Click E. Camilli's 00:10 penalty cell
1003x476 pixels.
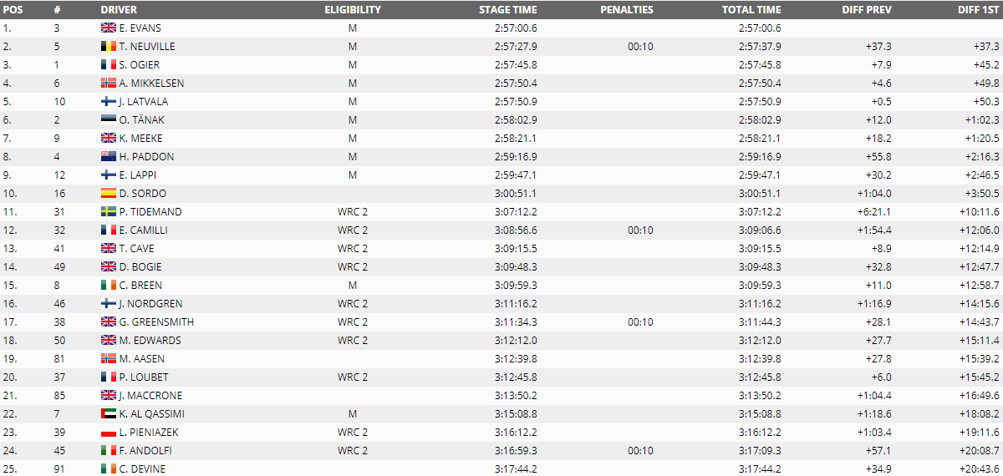(640, 230)
